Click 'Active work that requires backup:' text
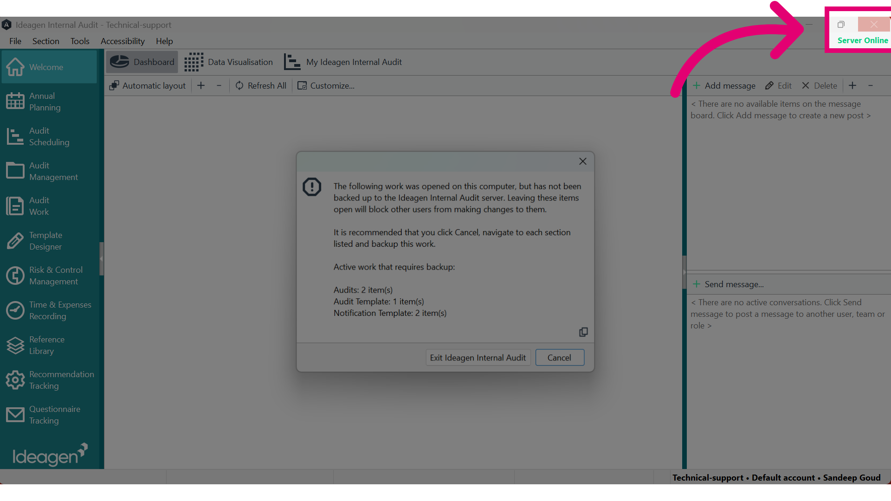The image size is (891, 501). (x=394, y=267)
